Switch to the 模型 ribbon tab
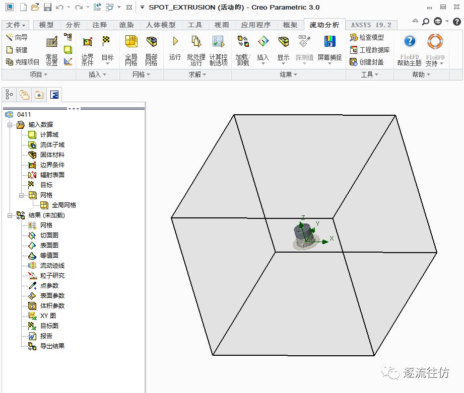464x393 pixels. click(46, 25)
